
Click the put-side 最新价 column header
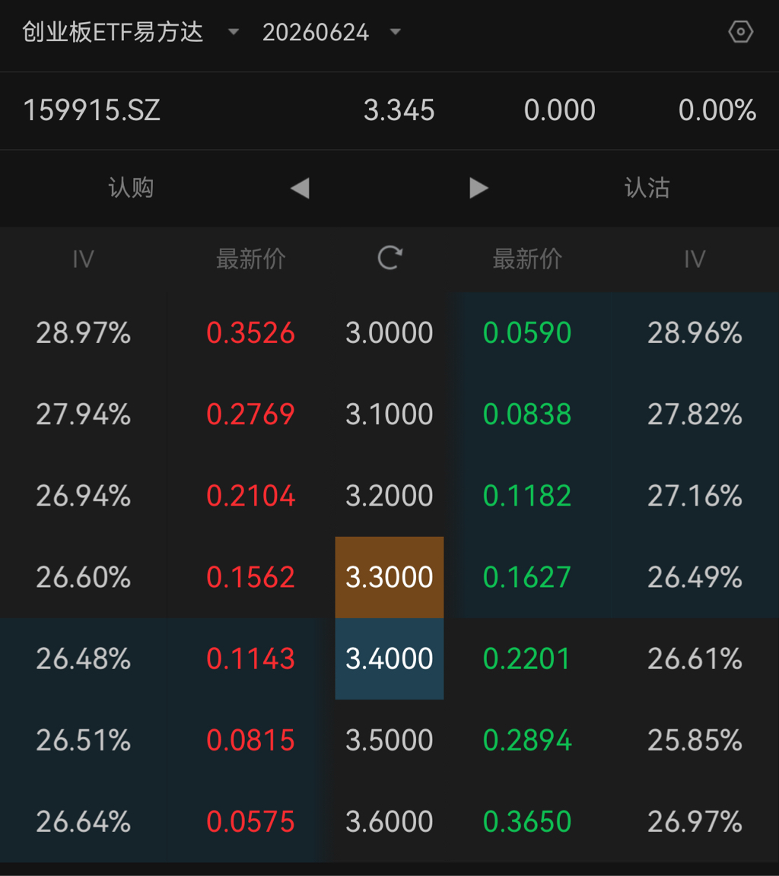(x=527, y=259)
